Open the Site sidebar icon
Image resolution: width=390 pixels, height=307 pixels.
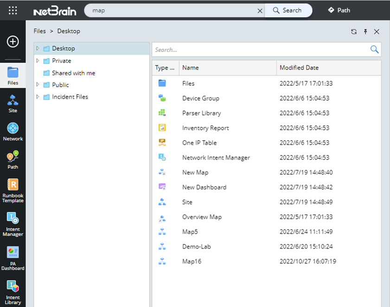13,104
